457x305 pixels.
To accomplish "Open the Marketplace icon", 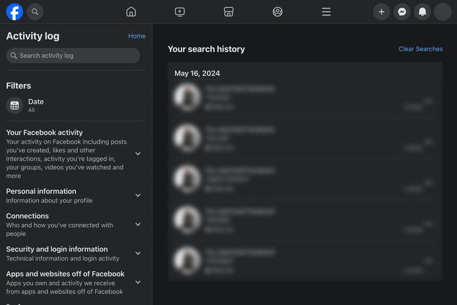I will [x=228, y=12].
